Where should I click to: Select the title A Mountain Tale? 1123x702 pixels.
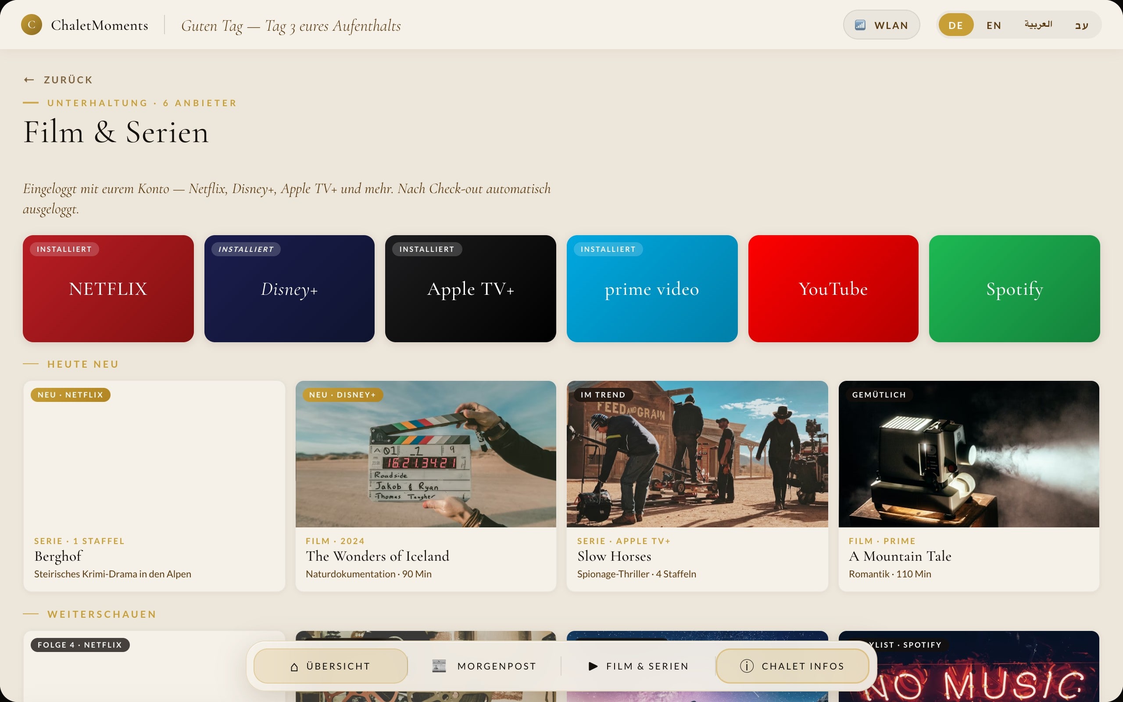coord(900,556)
